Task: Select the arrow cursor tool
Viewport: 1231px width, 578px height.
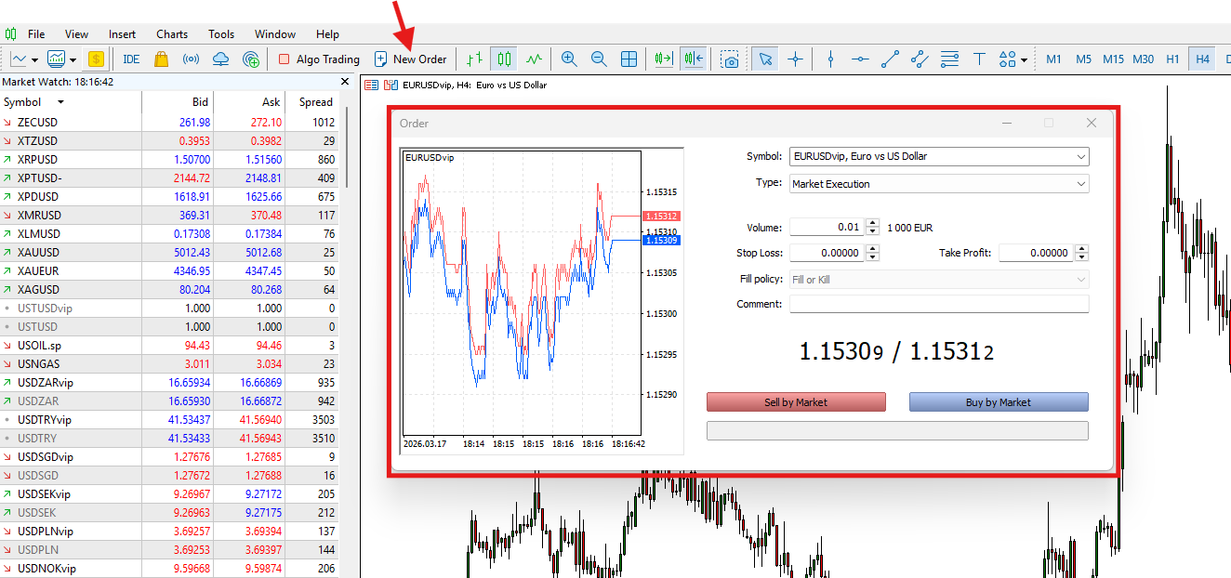Action: [x=765, y=59]
